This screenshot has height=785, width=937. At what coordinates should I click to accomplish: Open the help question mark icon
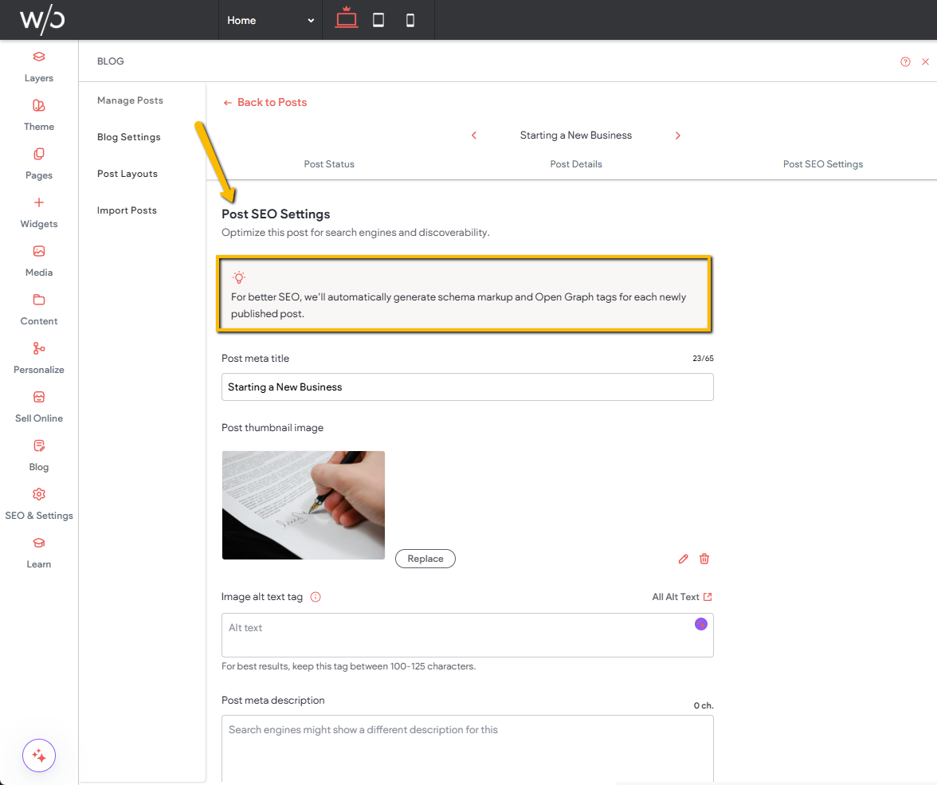pyautogui.click(x=905, y=61)
